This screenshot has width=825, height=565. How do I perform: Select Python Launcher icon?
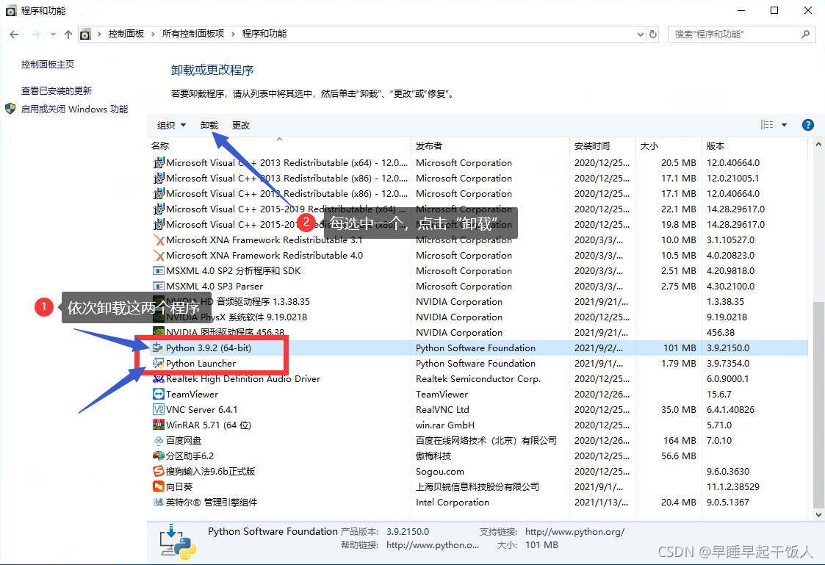(x=159, y=364)
